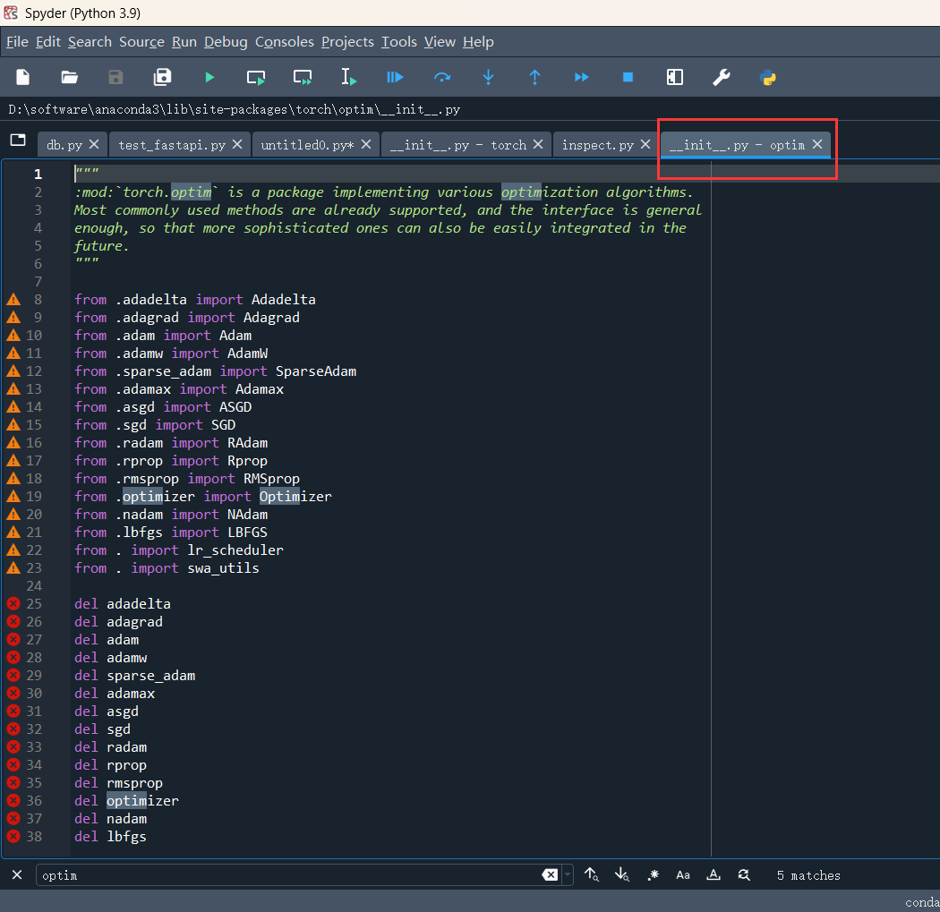Click the 'lr_scheduler' text on line 22
940x912 pixels.
pos(235,550)
